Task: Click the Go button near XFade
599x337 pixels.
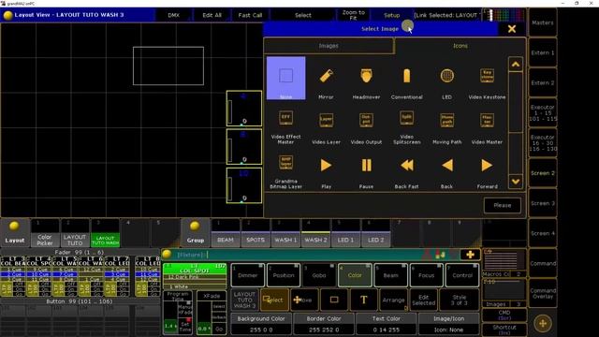Action: point(219,329)
